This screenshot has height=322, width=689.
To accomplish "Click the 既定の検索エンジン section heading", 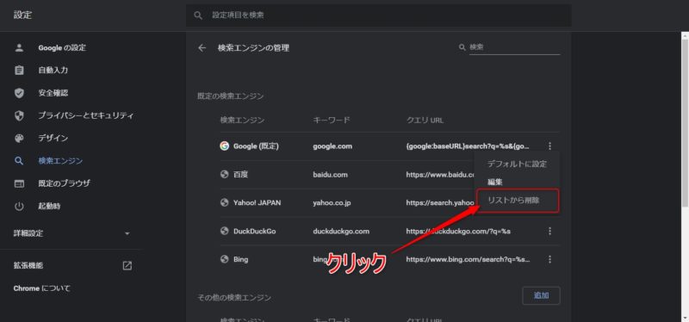I will (231, 96).
